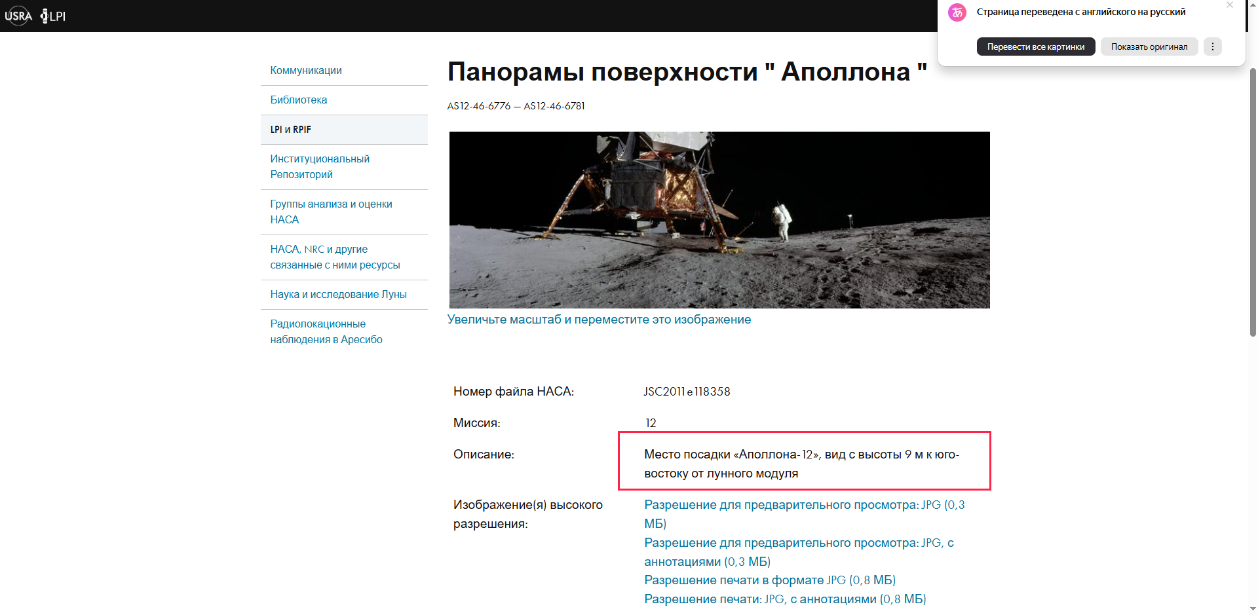Click the USRA logo icon
This screenshot has width=1258, height=615.
point(18,16)
